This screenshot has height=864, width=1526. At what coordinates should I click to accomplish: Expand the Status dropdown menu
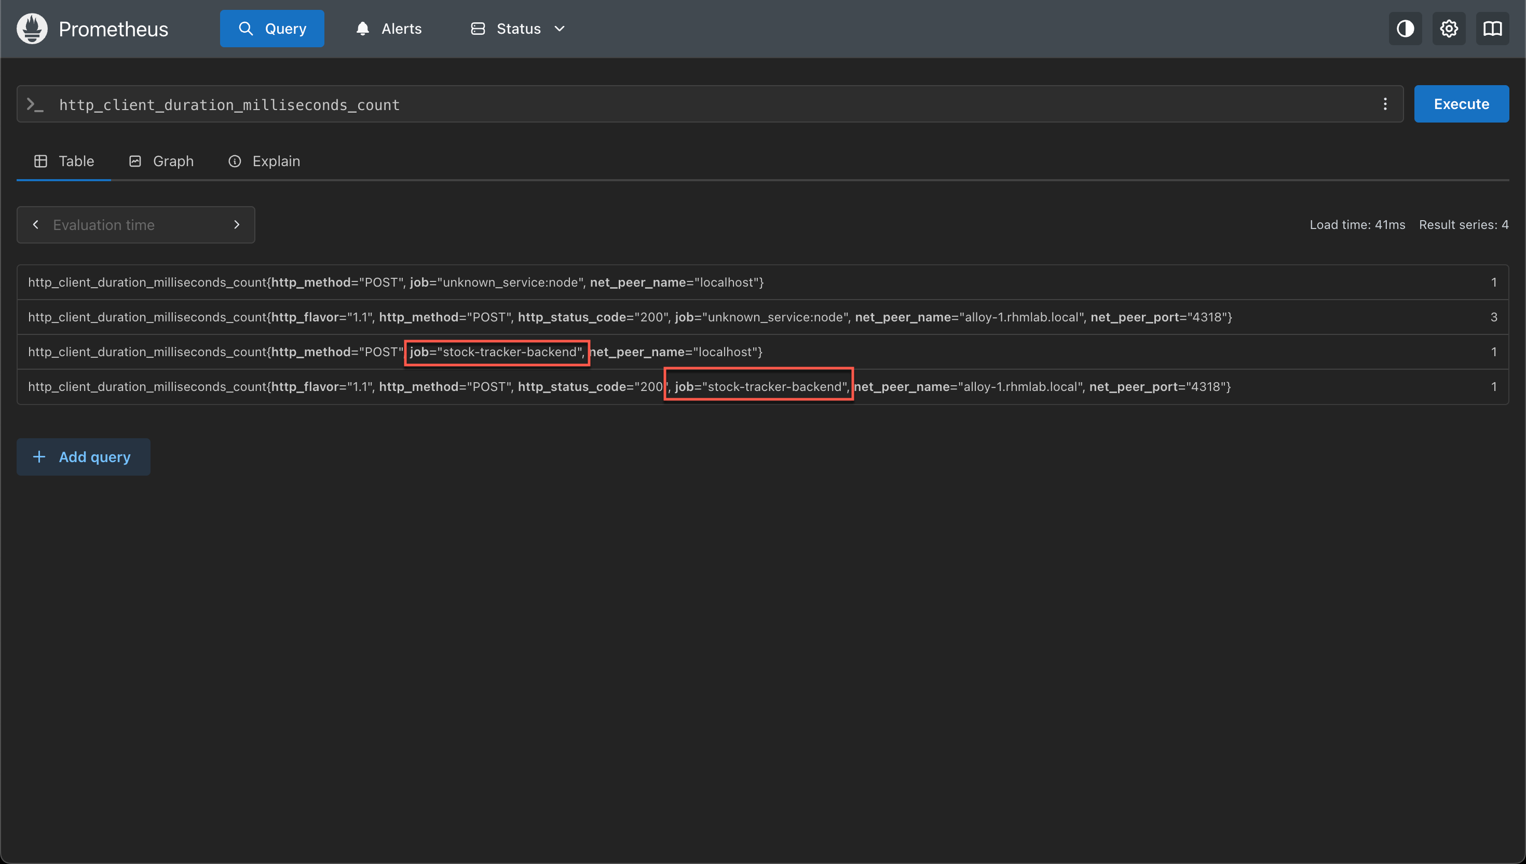pyautogui.click(x=518, y=29)
